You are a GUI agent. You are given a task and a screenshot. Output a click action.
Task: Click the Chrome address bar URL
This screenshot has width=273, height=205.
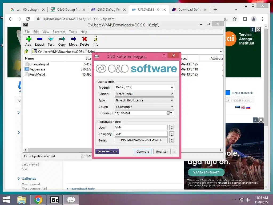(x=79, y=19)
